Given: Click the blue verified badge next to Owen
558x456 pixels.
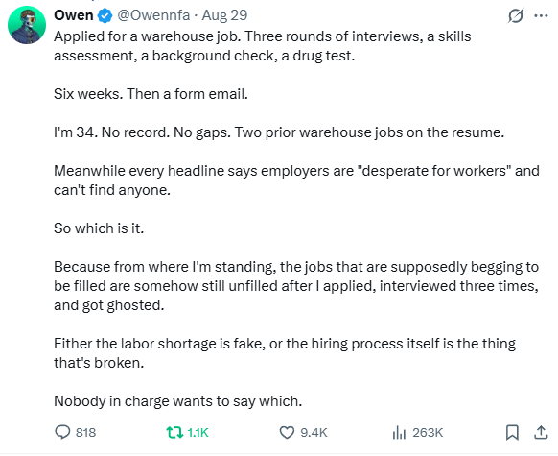Looking at the screenshot, I should coord(105,15).
